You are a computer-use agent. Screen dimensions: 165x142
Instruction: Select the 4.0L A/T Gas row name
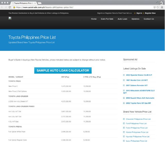pos(13,122)
